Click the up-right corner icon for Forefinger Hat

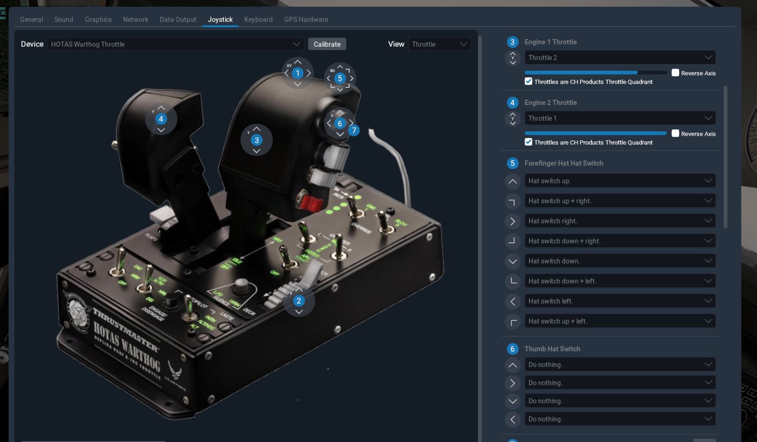pos(512,201)
